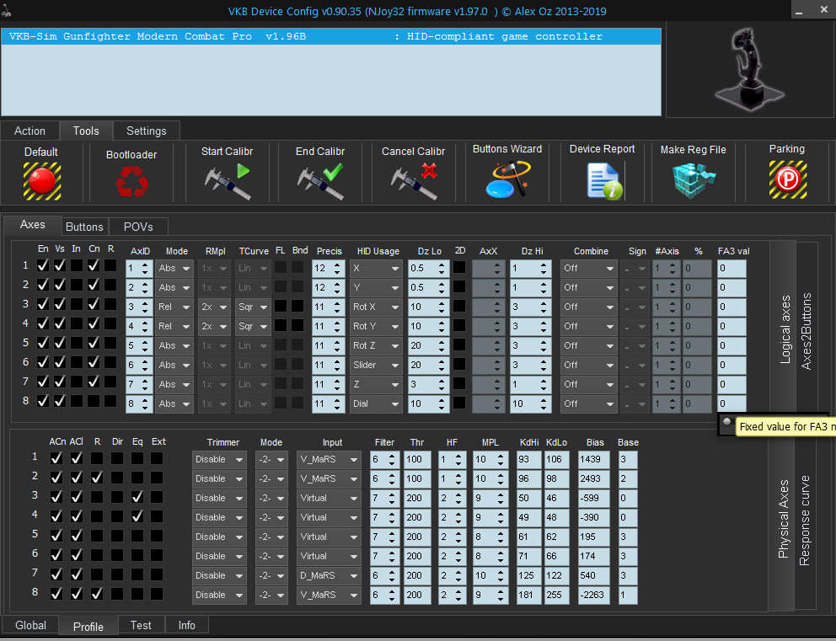This screenshot has height=641, width=836.
Task: Open the Device Report
Action: coord(603,180)
